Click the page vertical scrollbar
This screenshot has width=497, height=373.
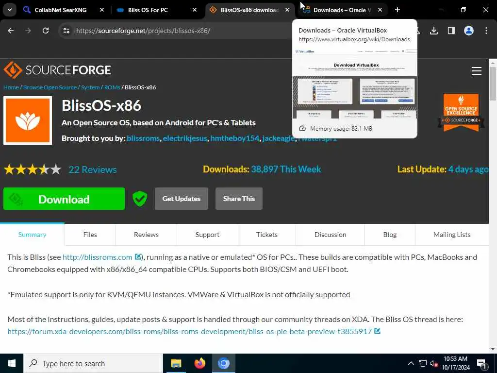pos(493,85)
